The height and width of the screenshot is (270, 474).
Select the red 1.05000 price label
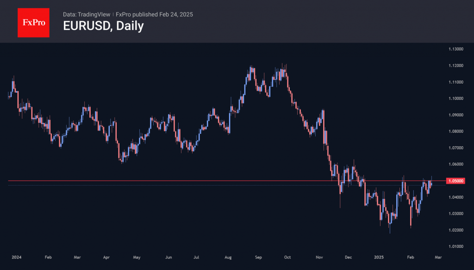456,181
